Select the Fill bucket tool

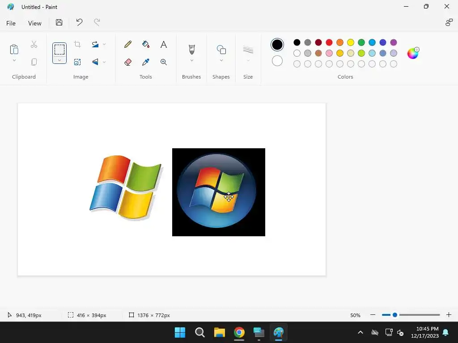point(146,44)
